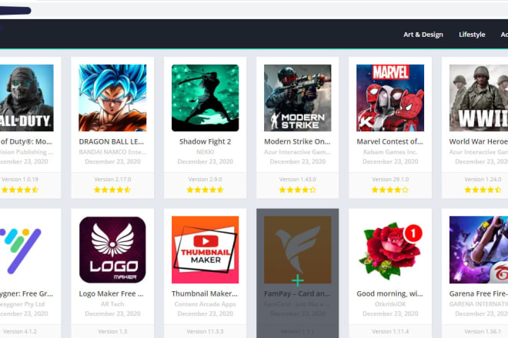Click the Content Arcade Apps developer text
The height and width of the screenshot is (338, 508).
pyautogui.click(x=205, y=304)
